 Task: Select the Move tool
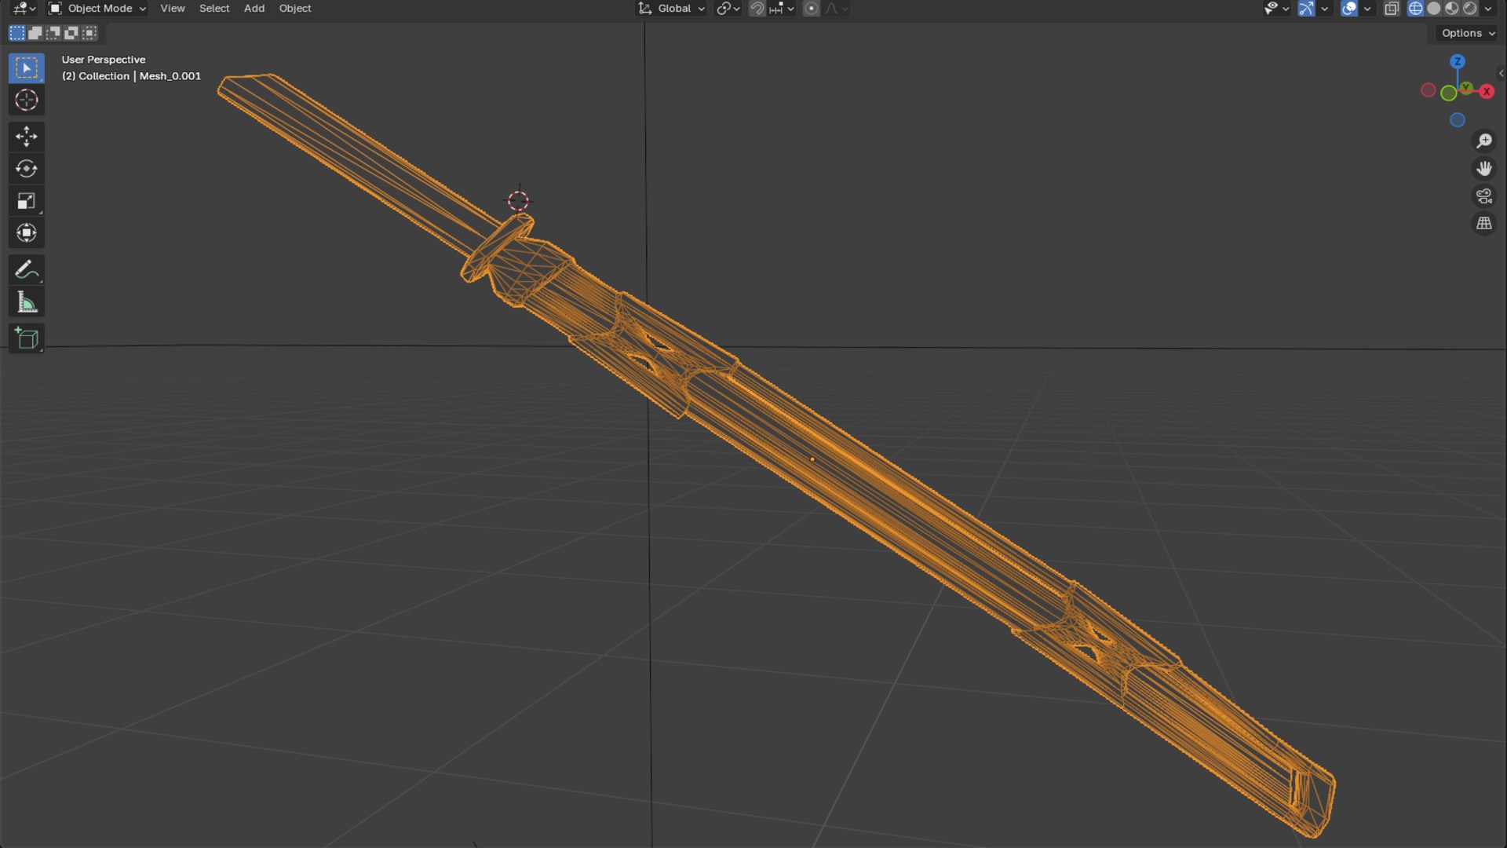click(x=26, y=137)
